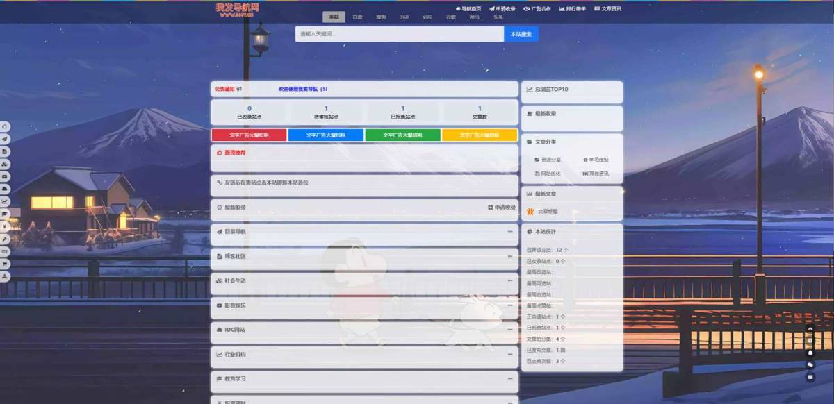The image size is (834, 404).
Task: Switch to the 百度 search engine tab
Action: (x=357, y=16)
